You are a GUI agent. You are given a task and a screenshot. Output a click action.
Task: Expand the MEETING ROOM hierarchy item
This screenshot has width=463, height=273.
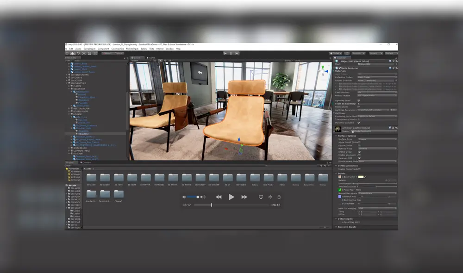[68, 107]
